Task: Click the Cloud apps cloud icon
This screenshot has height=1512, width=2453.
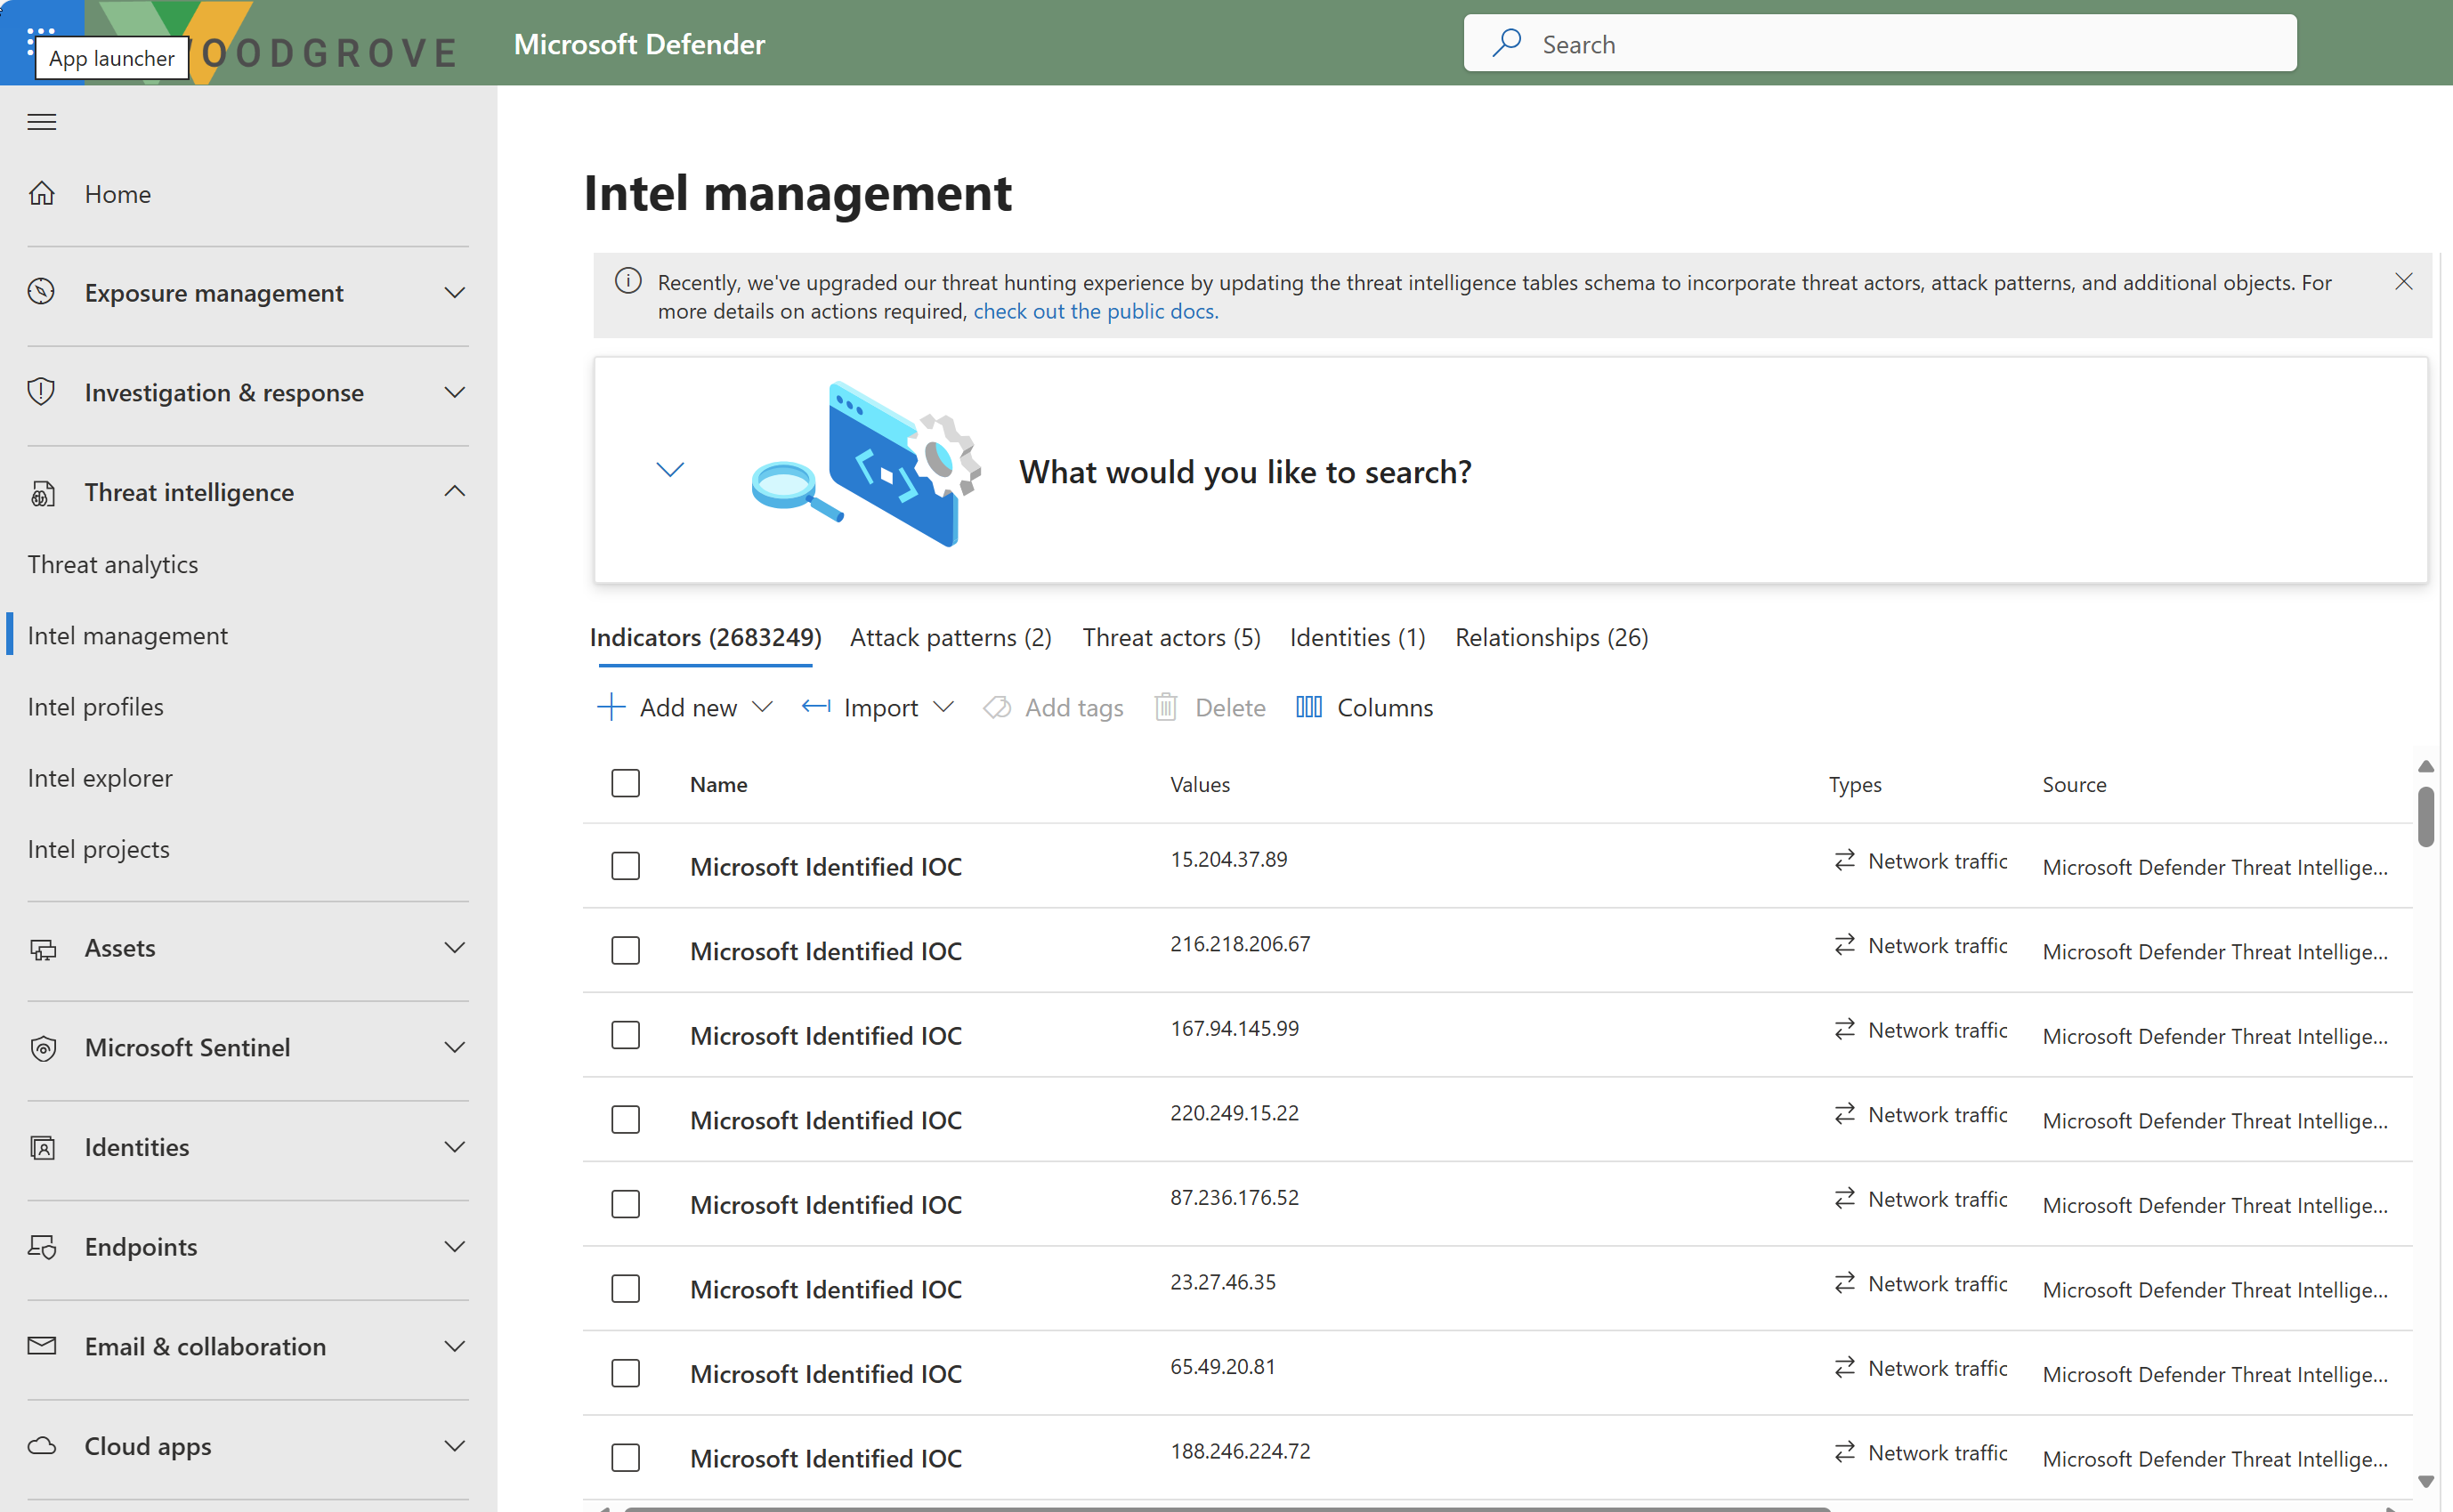Action: click(42, 1446)
